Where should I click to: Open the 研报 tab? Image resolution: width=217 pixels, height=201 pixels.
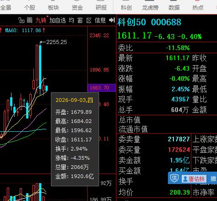(101, 7)
